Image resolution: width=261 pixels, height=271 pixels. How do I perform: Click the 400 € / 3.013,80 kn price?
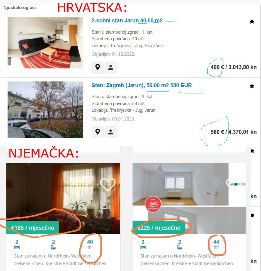tap(233, 67)
